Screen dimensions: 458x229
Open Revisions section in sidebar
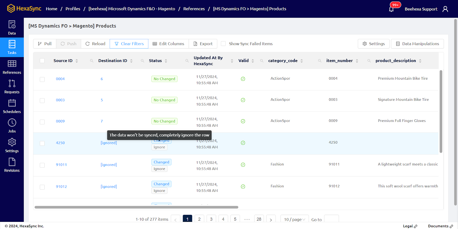(x=12, y=165)
